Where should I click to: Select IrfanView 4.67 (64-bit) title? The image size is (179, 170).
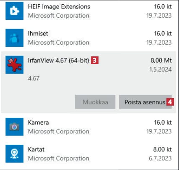pos(59,61)
